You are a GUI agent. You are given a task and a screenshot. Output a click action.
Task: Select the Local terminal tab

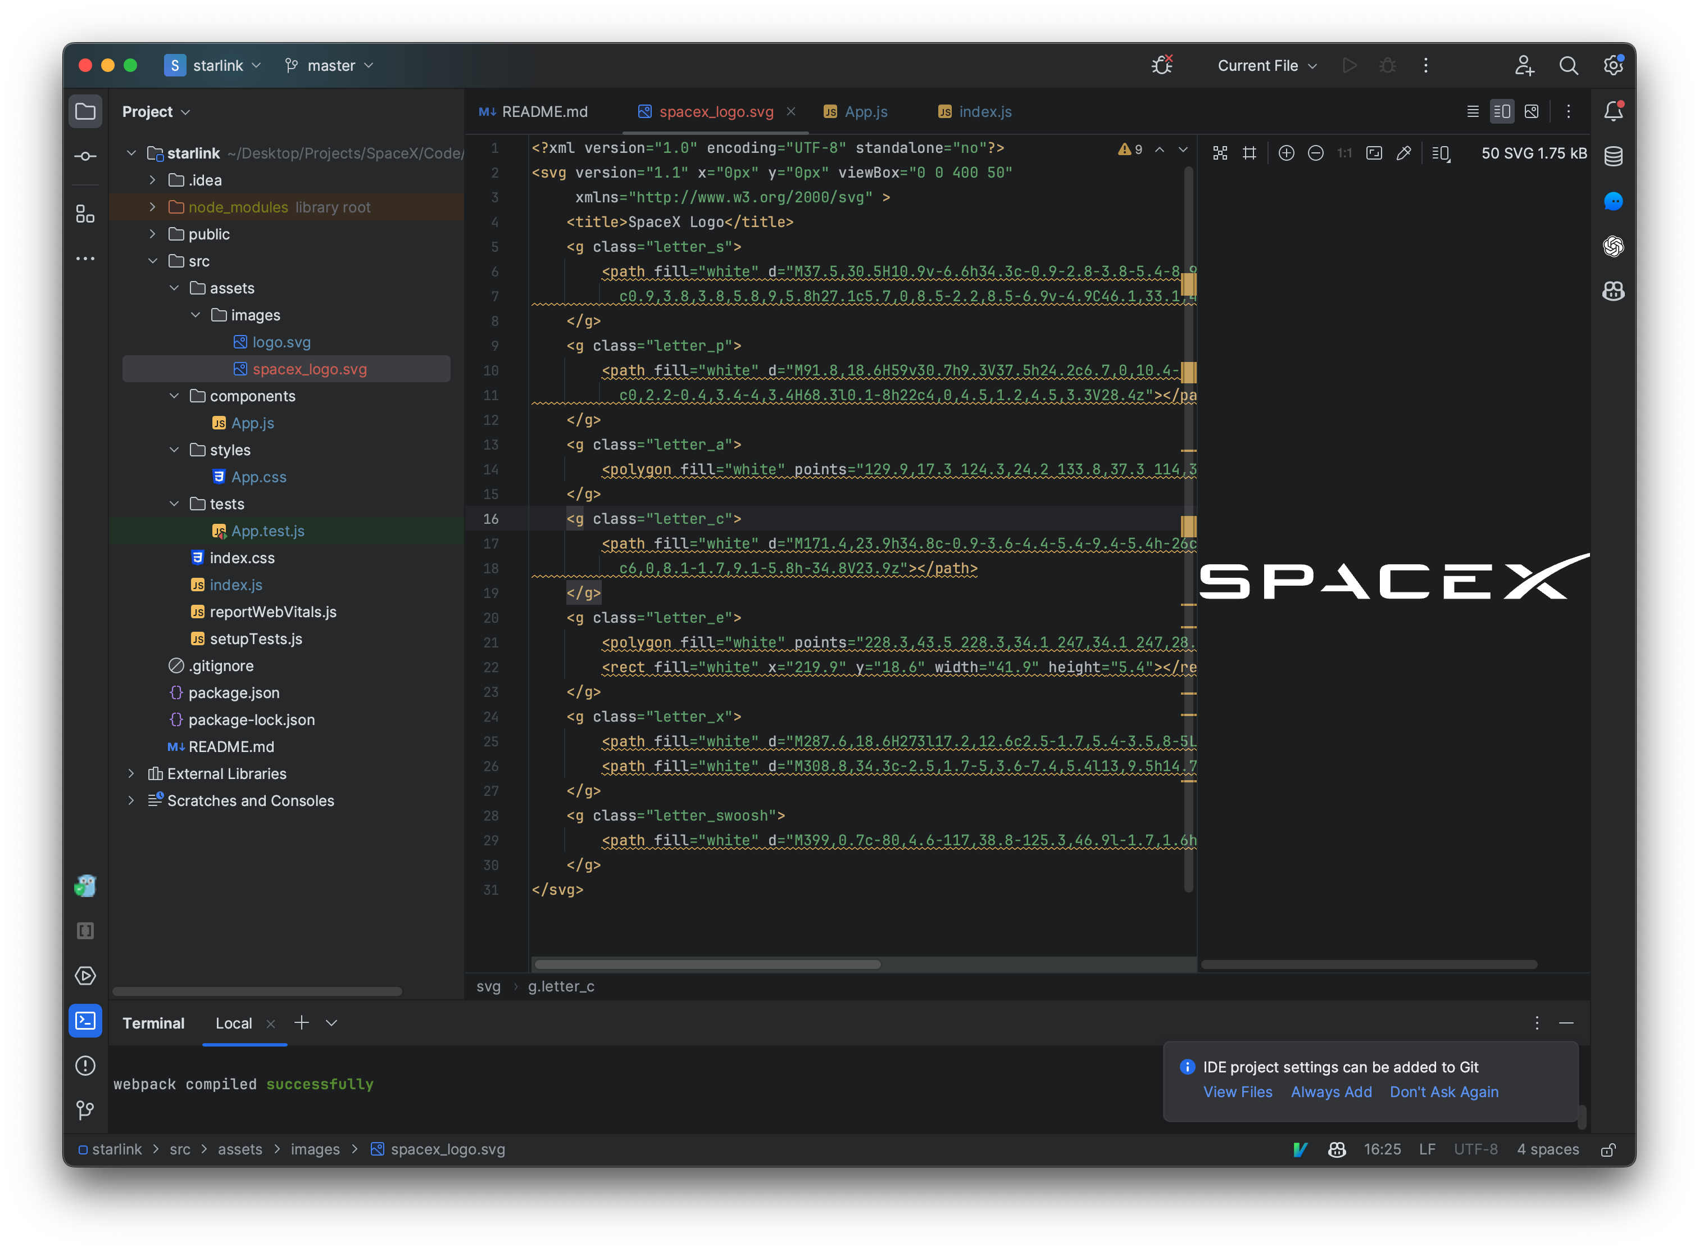click(234, 1023)
